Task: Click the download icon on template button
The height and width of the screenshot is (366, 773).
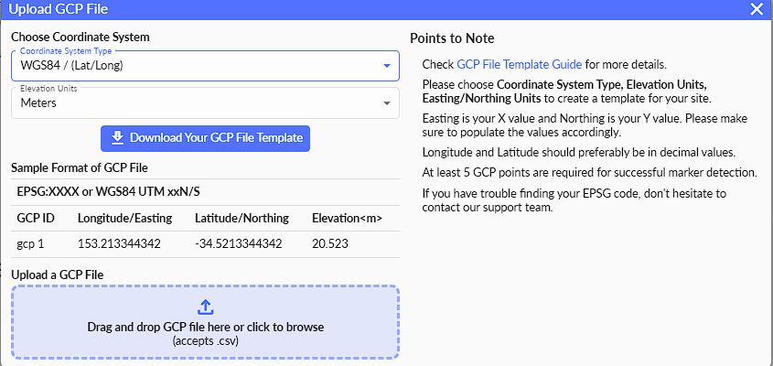Action: point(117,138)
